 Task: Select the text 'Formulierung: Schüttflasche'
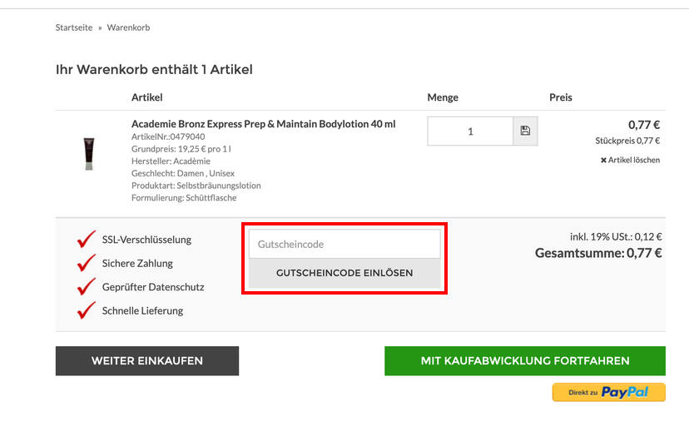tap(184, 198)
